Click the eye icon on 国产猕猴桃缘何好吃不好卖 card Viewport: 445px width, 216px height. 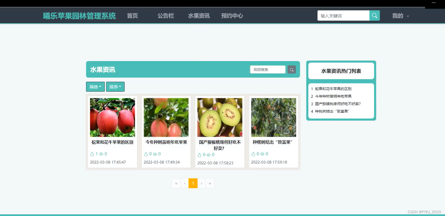(209, 155)
